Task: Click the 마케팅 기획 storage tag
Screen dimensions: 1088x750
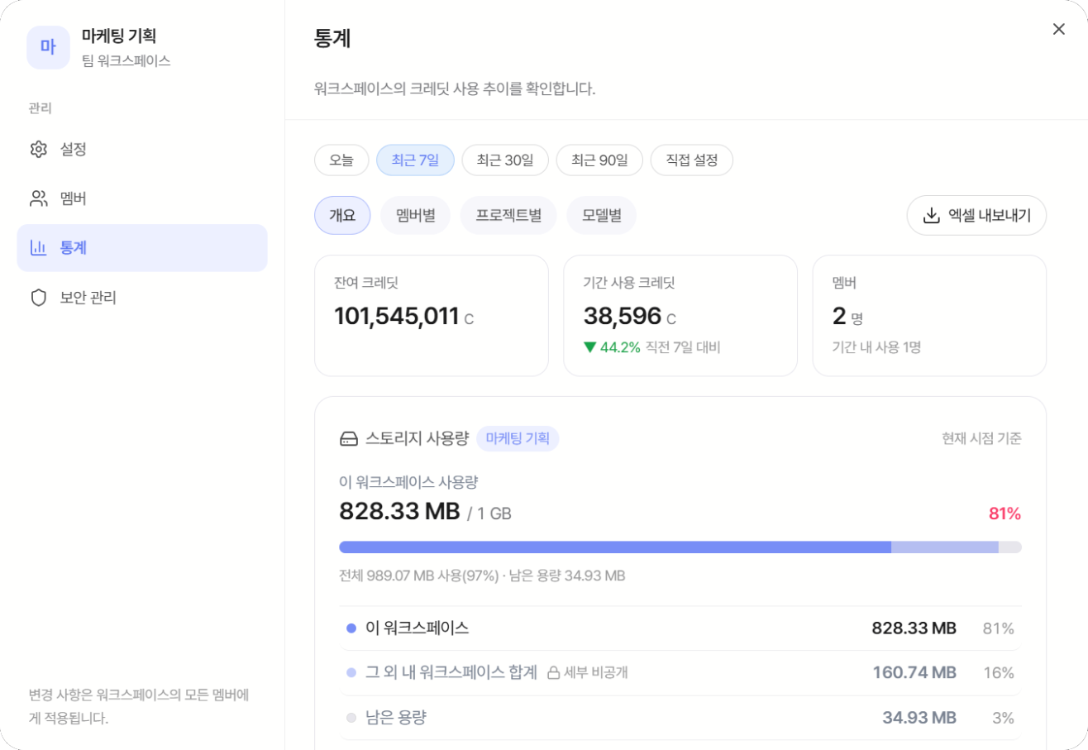Action: point(518,438)
